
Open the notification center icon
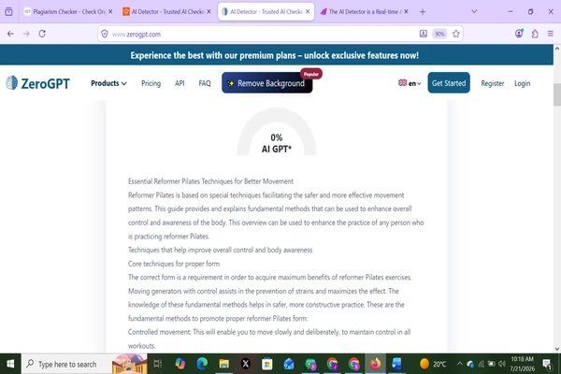(547, 364)
